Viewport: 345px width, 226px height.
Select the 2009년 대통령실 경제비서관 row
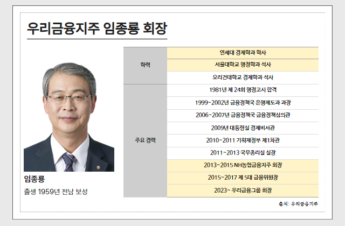point(243,128)
